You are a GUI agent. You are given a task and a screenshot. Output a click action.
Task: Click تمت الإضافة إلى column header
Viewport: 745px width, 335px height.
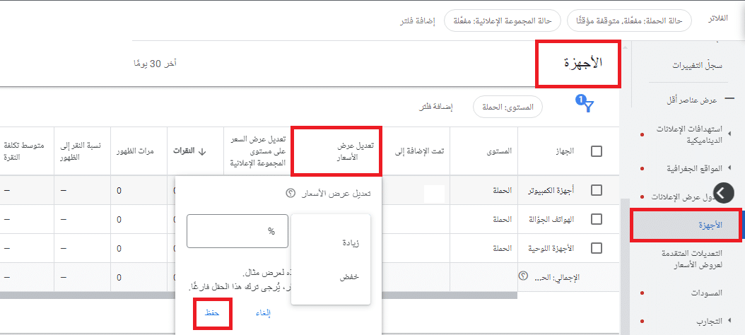tap(420, 151)
